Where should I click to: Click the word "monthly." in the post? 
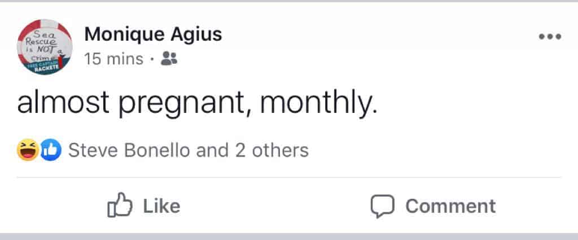pos(318,105)
